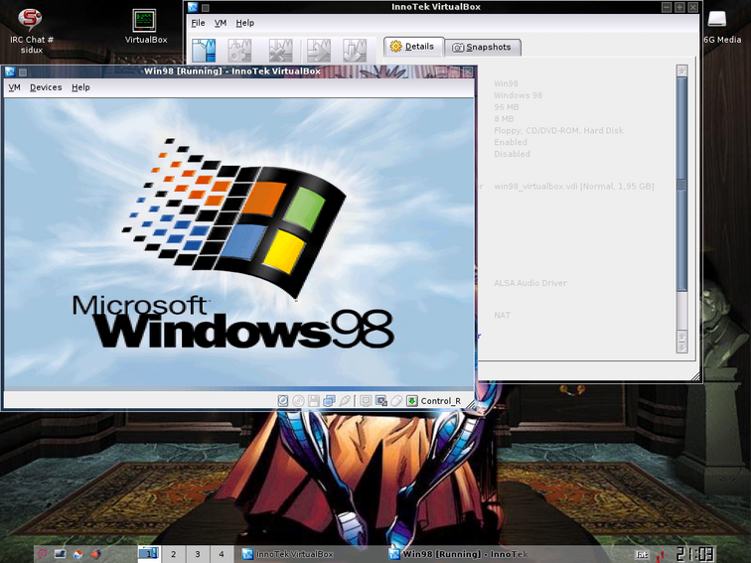Click USB devices status bar icon

[x=345, y=401]
